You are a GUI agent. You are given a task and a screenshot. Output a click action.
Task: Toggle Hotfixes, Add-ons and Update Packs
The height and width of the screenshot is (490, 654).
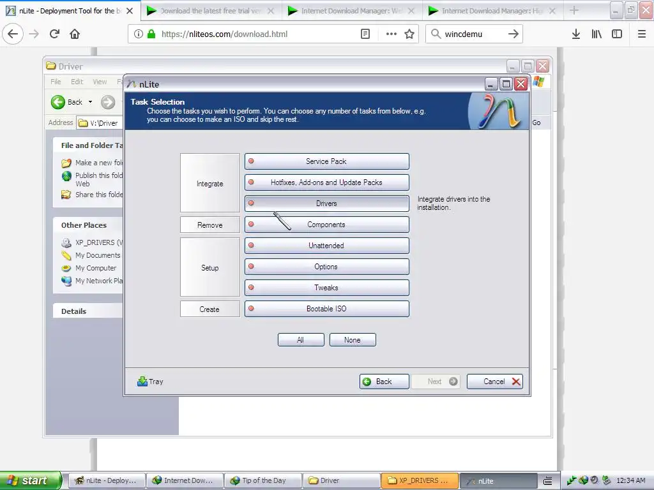point(326,182)
